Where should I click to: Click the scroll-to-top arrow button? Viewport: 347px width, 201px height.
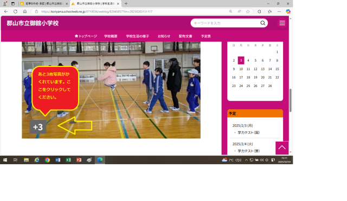pyautogui.click(x=282, y=148)
